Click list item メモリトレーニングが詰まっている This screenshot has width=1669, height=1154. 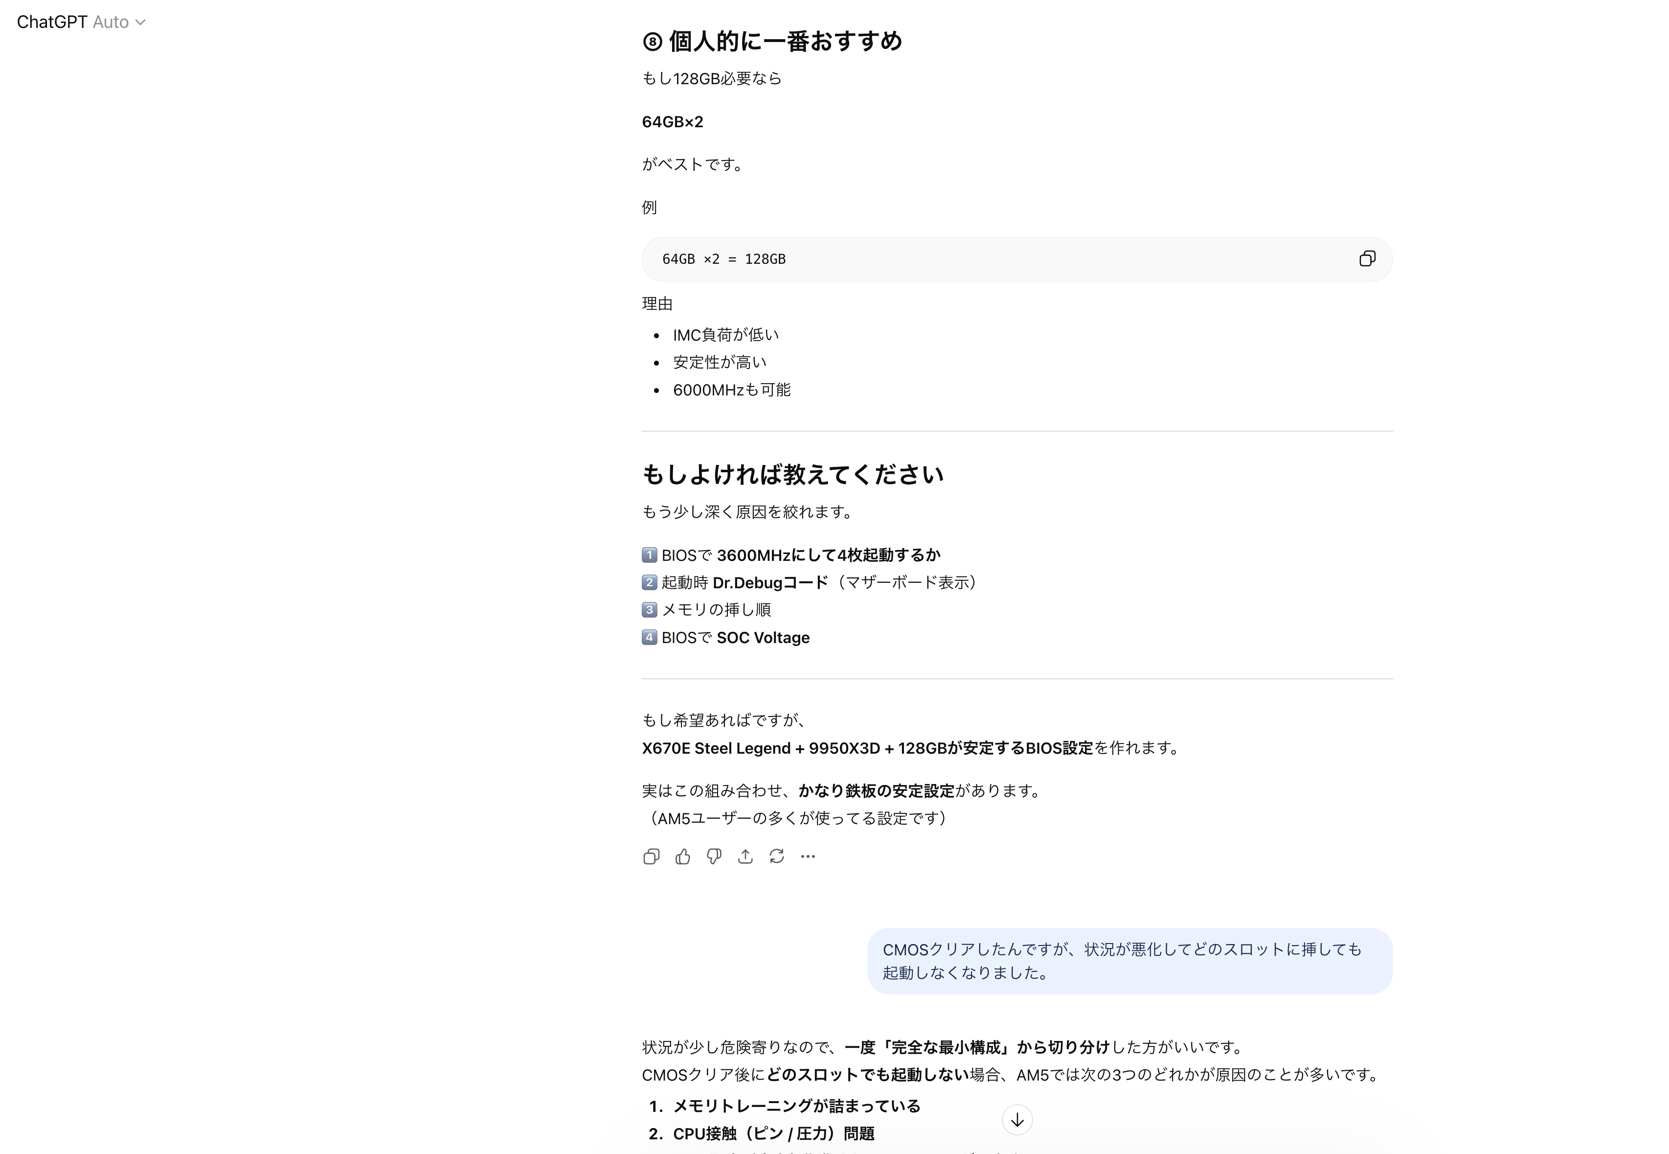(796, 1106)
